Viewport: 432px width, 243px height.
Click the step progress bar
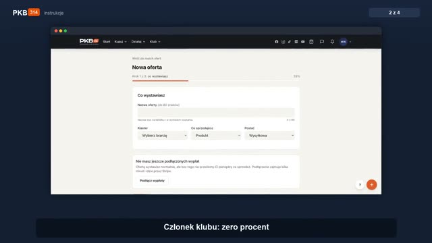[216, 81]
